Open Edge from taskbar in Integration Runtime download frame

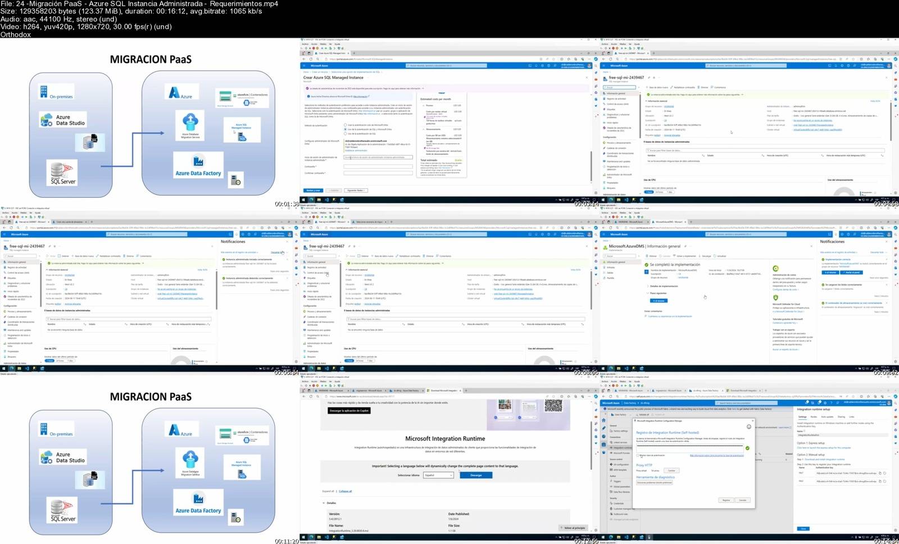pos(311,537)
